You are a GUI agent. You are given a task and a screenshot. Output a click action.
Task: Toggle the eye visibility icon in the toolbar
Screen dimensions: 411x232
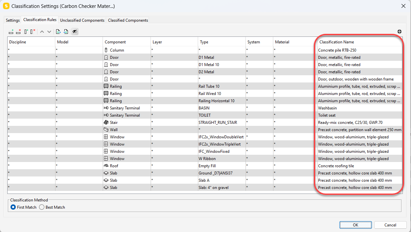[75, 32]
